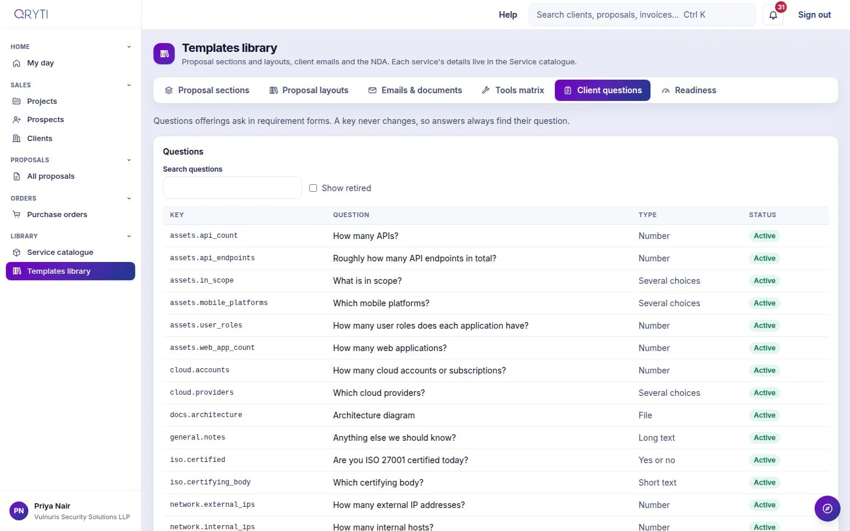The width and height of the screenshot is (850, 531).
Task: Click the 'Short text' type cell
Action: click(658, 483)
